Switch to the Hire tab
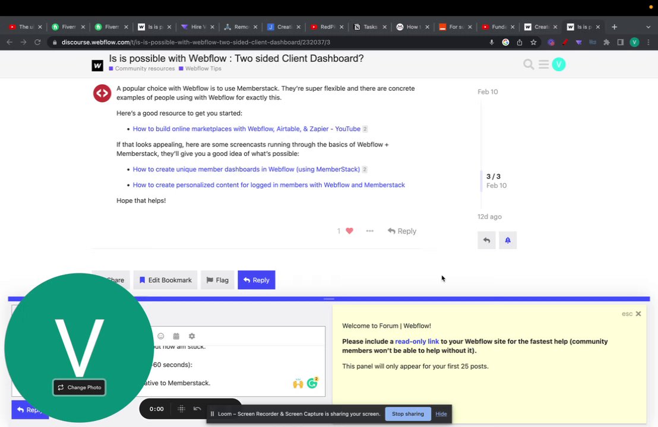Image resolution: width=658 pixels, height=427 pixels. pyautogui.click(x=197, y=27)
